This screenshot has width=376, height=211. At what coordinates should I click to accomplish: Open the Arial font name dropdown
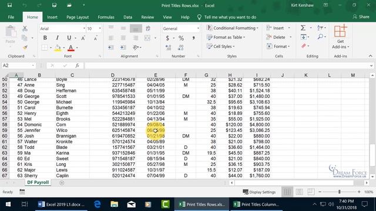tap(84, 29)
